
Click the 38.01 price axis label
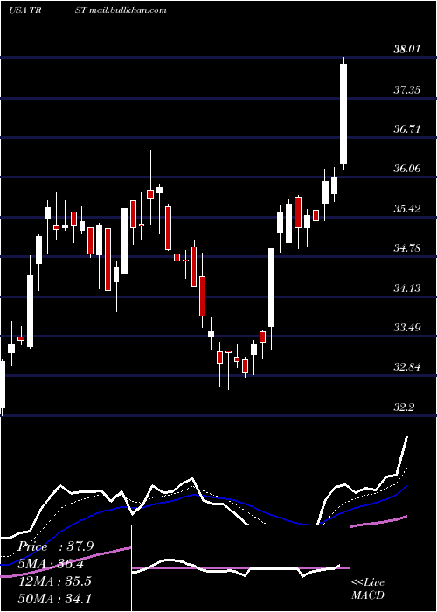coord(407,49)
